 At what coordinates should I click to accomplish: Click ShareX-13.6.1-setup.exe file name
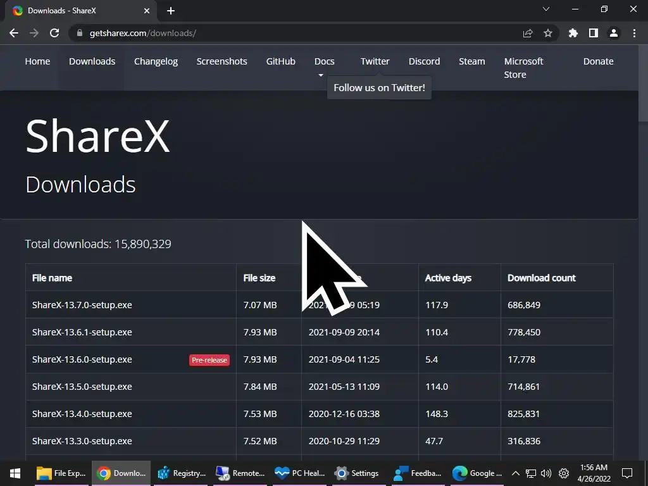(x=82, y=332)
